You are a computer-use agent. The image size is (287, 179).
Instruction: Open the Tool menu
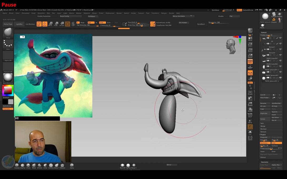pos(147,13)
